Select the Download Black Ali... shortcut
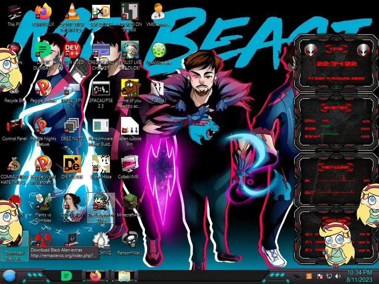 (14, 246)
